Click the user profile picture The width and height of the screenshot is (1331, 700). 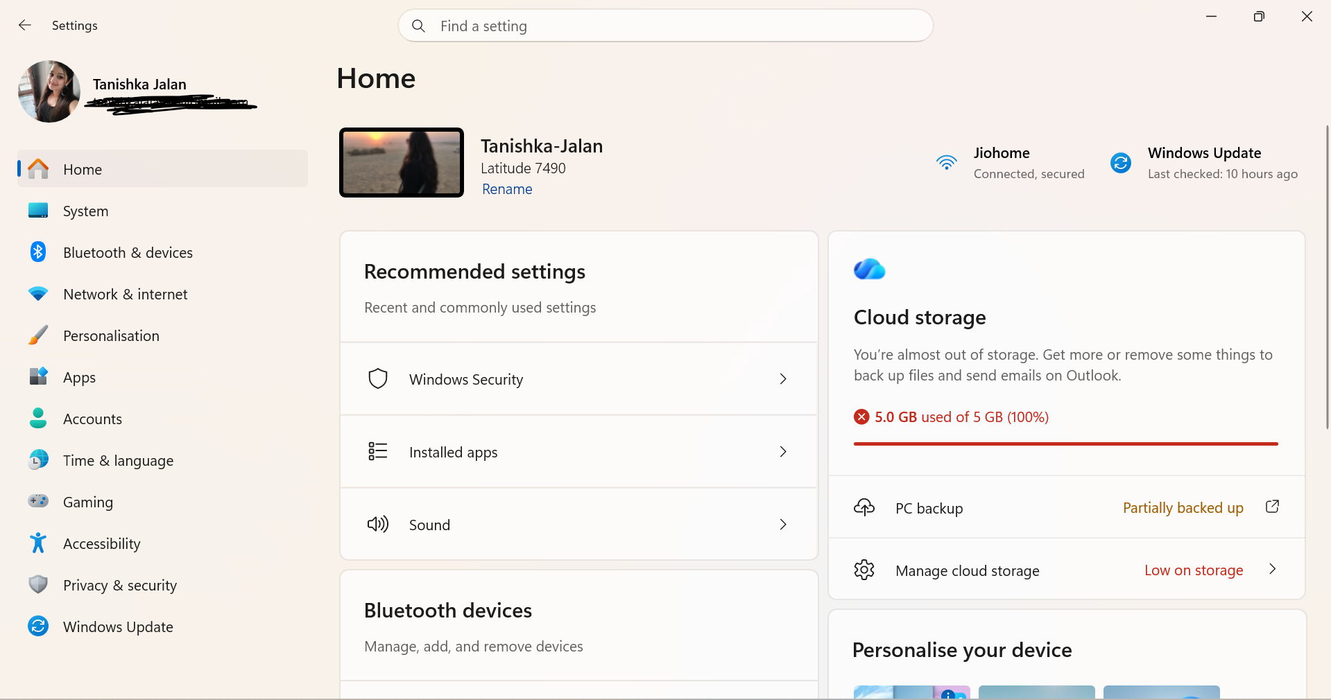49,91
